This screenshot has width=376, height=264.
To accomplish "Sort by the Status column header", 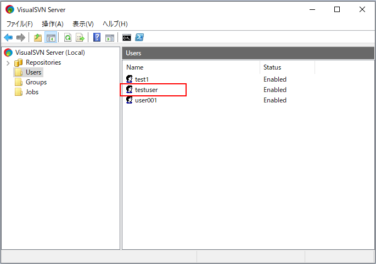I will point(287,67).
